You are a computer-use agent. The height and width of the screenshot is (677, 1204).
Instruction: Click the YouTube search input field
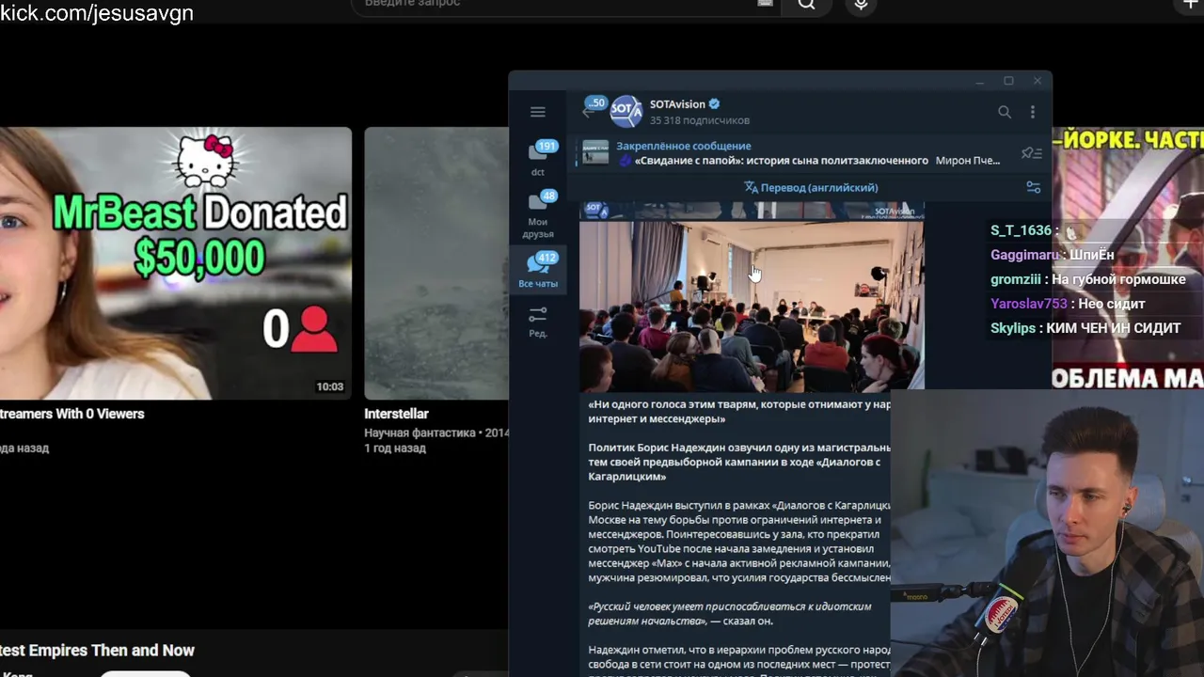555,5
